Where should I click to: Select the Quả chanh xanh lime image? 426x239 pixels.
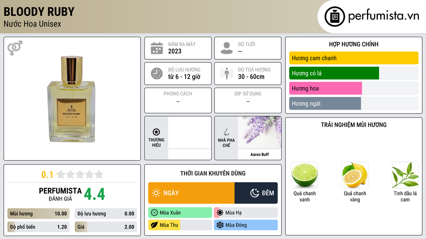(x=305, y=175)
